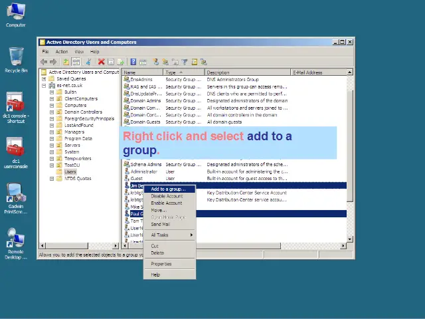The height and width of the screenshot is (319, 425).
Task: Select the Domain Admins group row
Action: [145, 100]
